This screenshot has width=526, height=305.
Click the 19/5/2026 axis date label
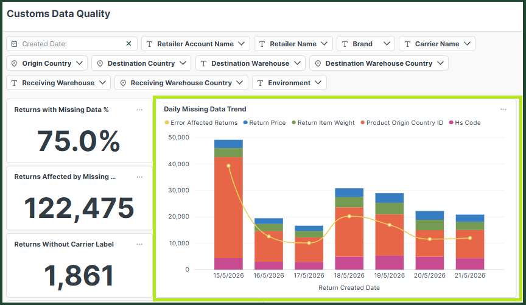(x=390, y=275)
